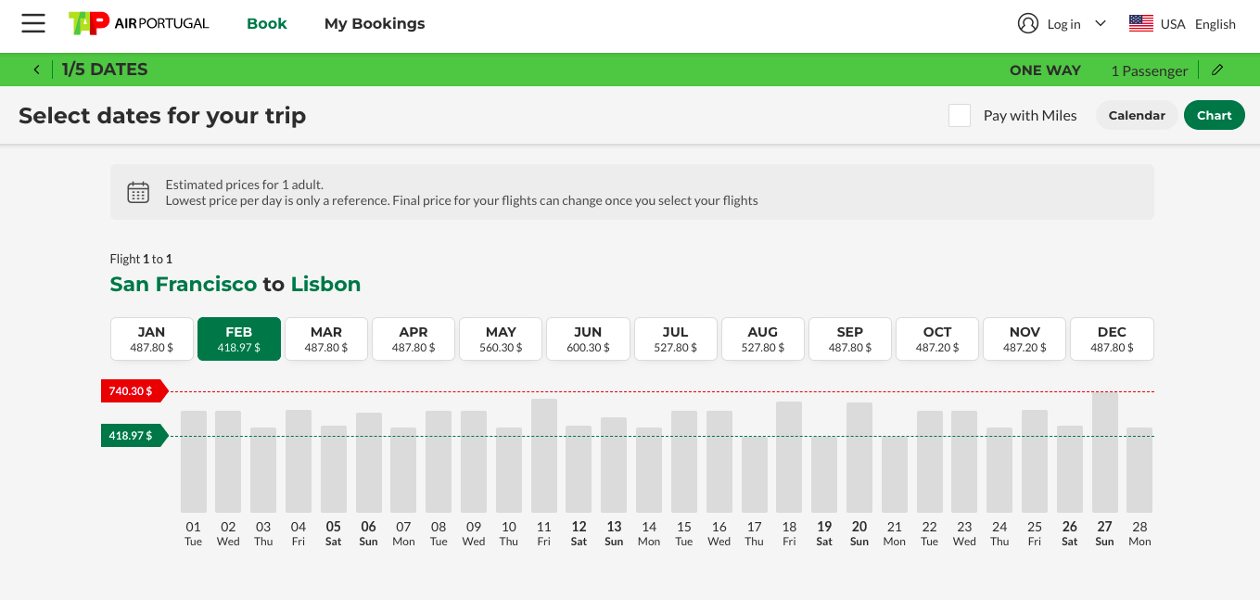Pick the price bar for 13 Sun
Viewport: 1260px width, 600px height.
pyautogui.click(x=614, y=465)
